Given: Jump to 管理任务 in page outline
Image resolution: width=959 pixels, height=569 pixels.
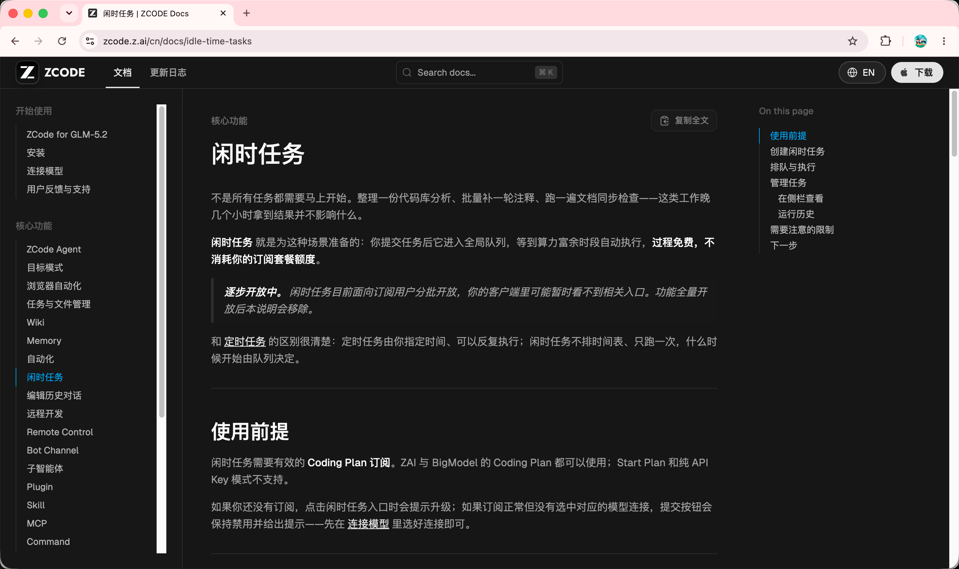Looking at the screenshot, I should [788, 183].
